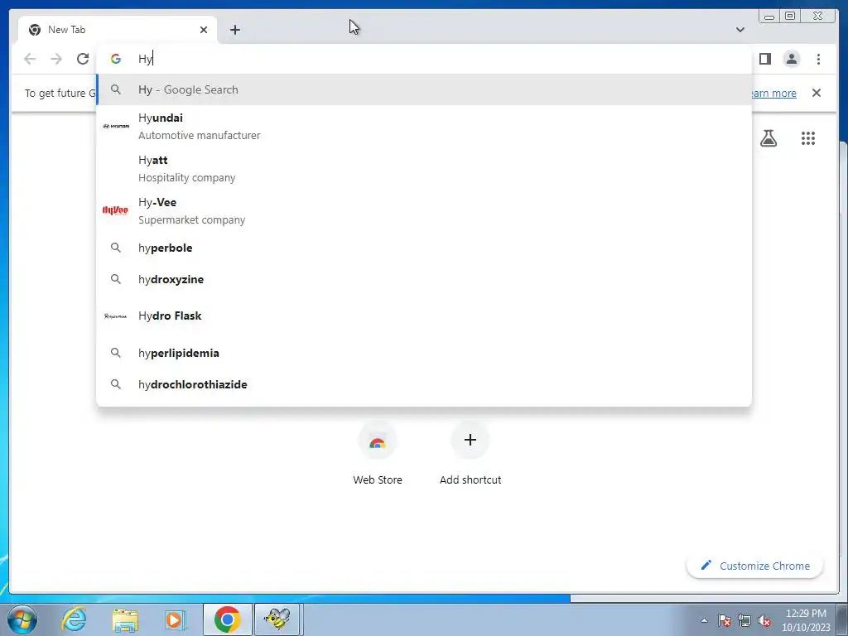Select the hyperlipidemia search suggestion
Viewport: 848px width, 636px height.
(424, 353)
